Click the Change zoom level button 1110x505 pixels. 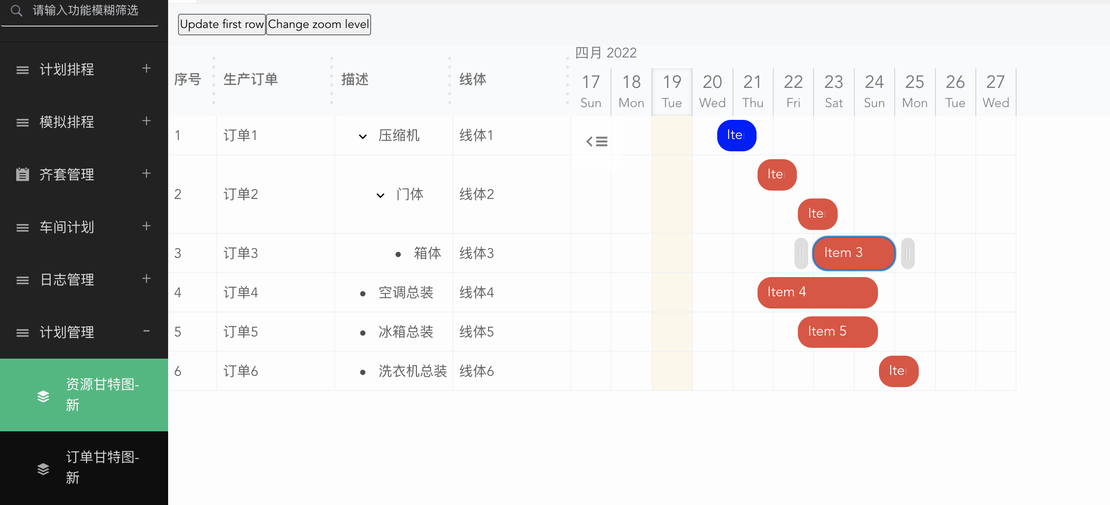[318, 24]
